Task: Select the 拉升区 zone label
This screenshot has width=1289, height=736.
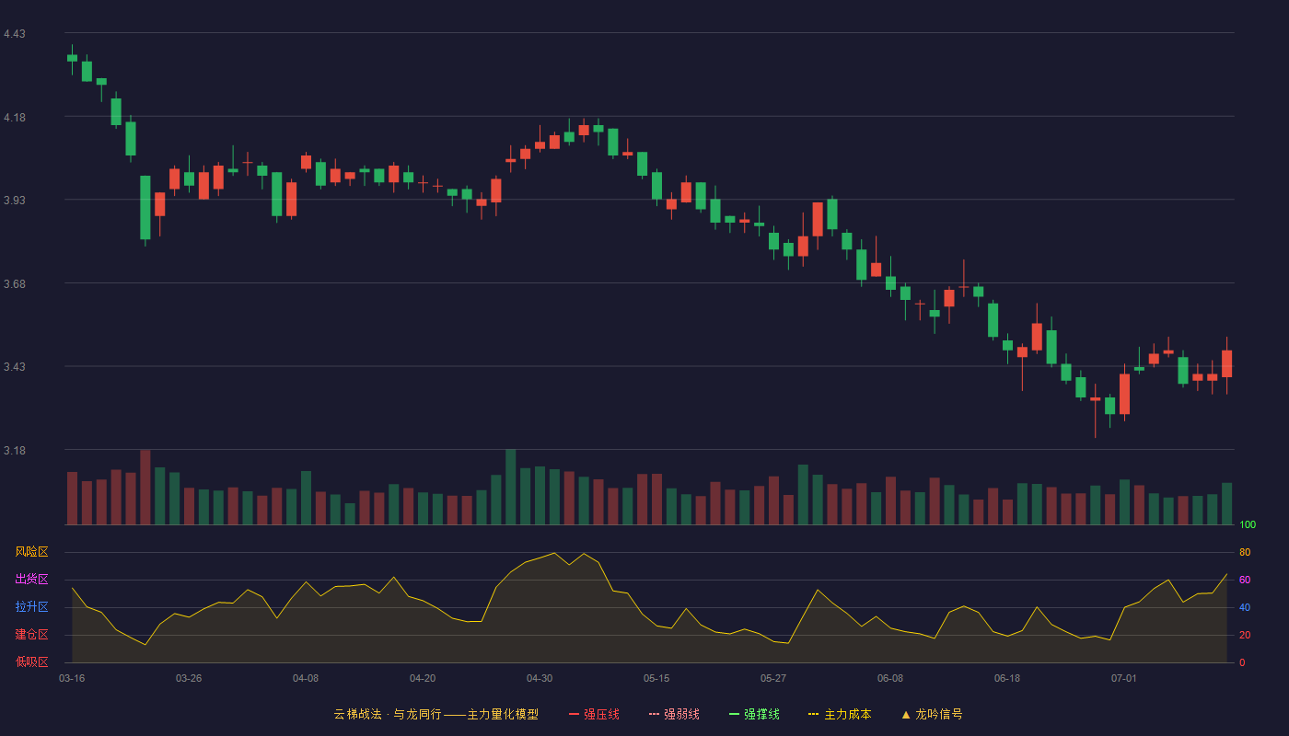Action: (x=31, y=607)
